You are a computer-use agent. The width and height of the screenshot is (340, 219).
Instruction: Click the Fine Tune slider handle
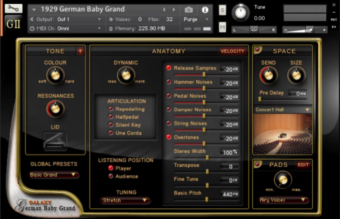tap(207, 185)
